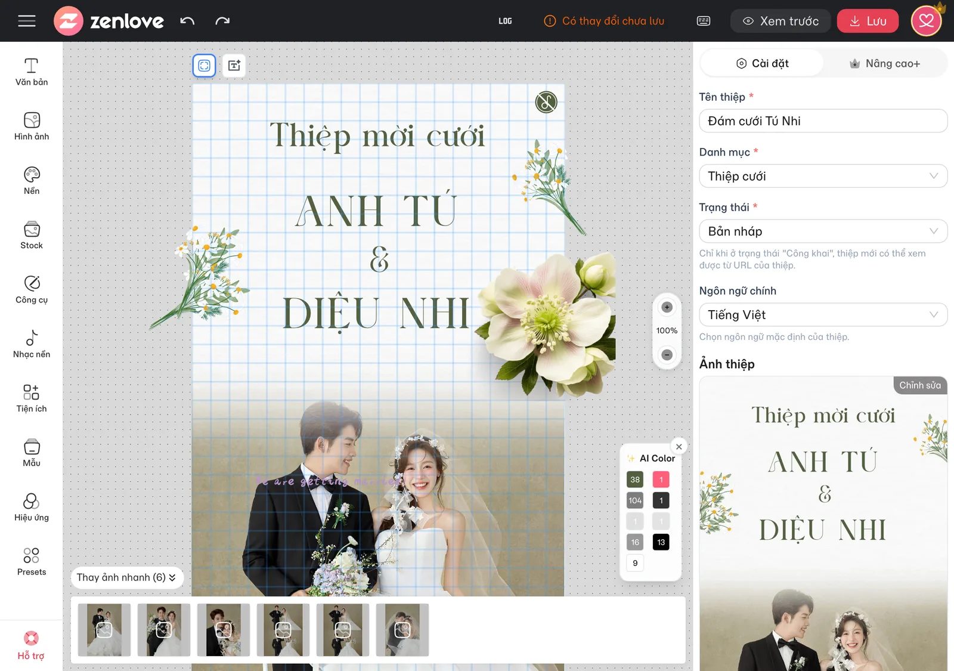Open the Nền background tool
The width and height of the screenshot is (954, 671).
(32, 180)
